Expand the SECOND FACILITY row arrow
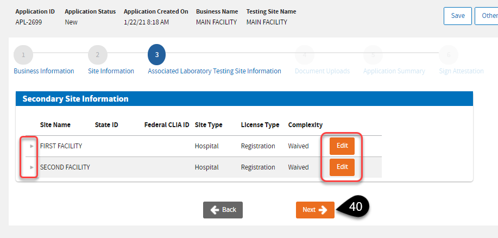Image resolution: width=498 pixels, height=238 pixels. 31,167
